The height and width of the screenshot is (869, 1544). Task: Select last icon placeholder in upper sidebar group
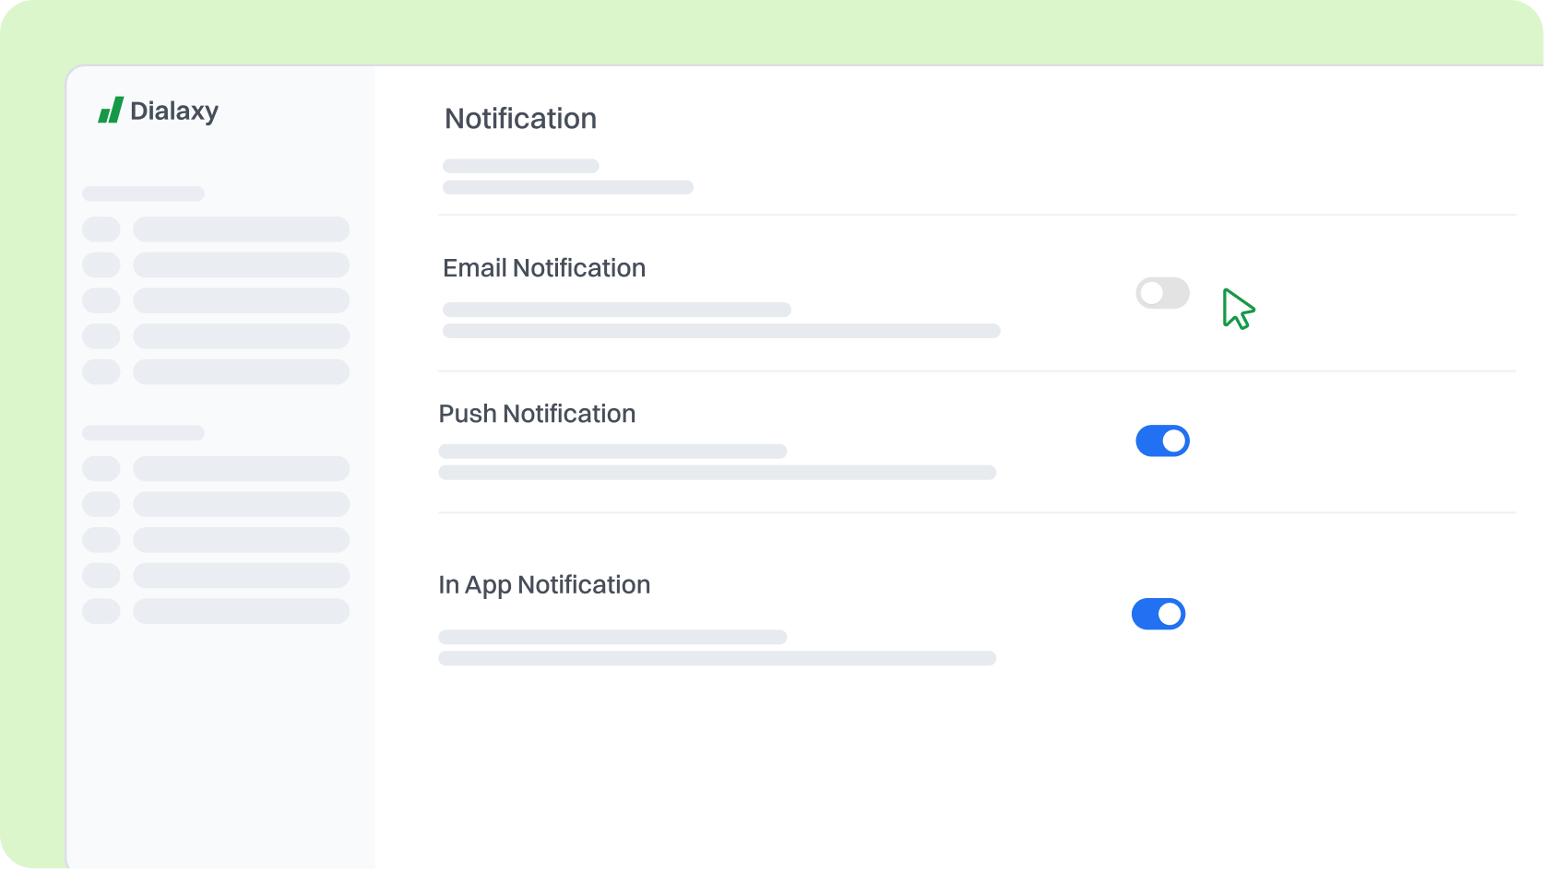[x=101, y=372]
